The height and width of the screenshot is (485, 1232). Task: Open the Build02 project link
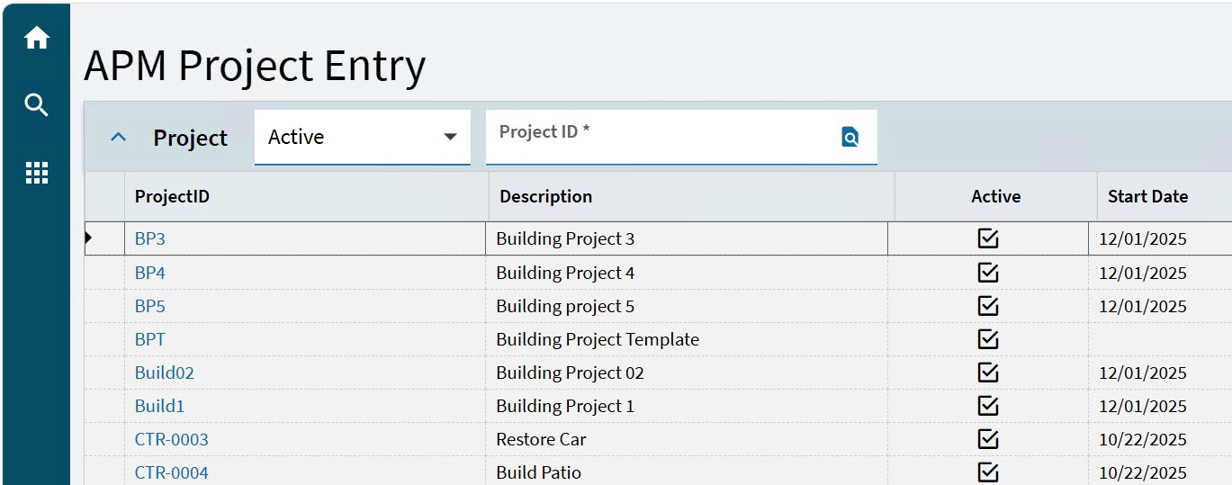click(165, 373)
